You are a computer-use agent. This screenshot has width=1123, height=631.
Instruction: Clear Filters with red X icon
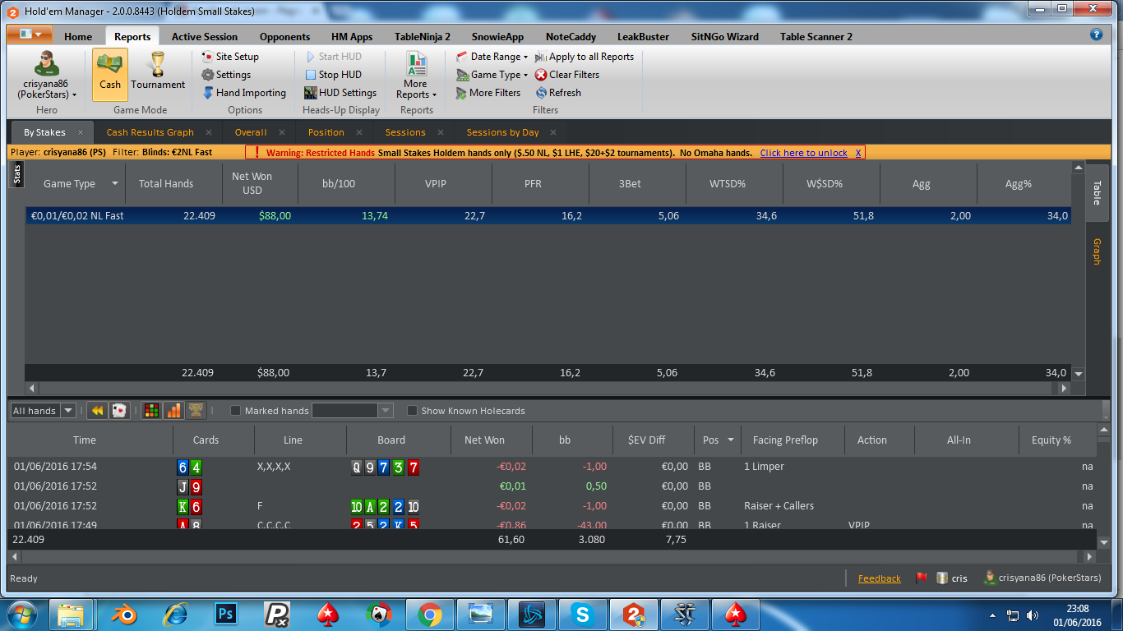click(x=567, y=75)
